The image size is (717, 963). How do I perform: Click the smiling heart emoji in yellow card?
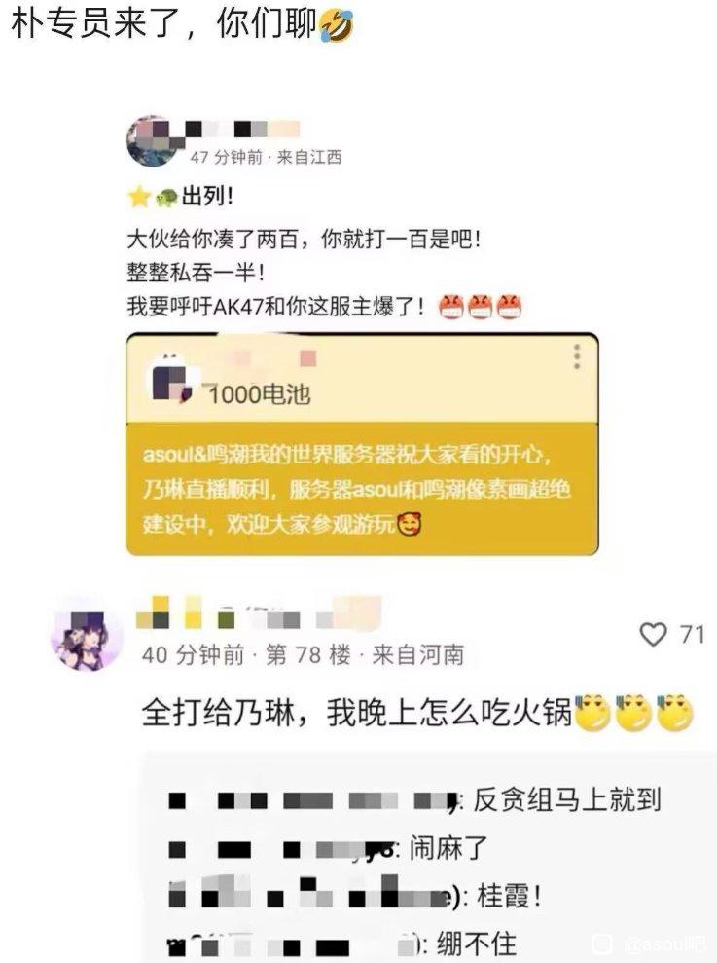point(410,524)
